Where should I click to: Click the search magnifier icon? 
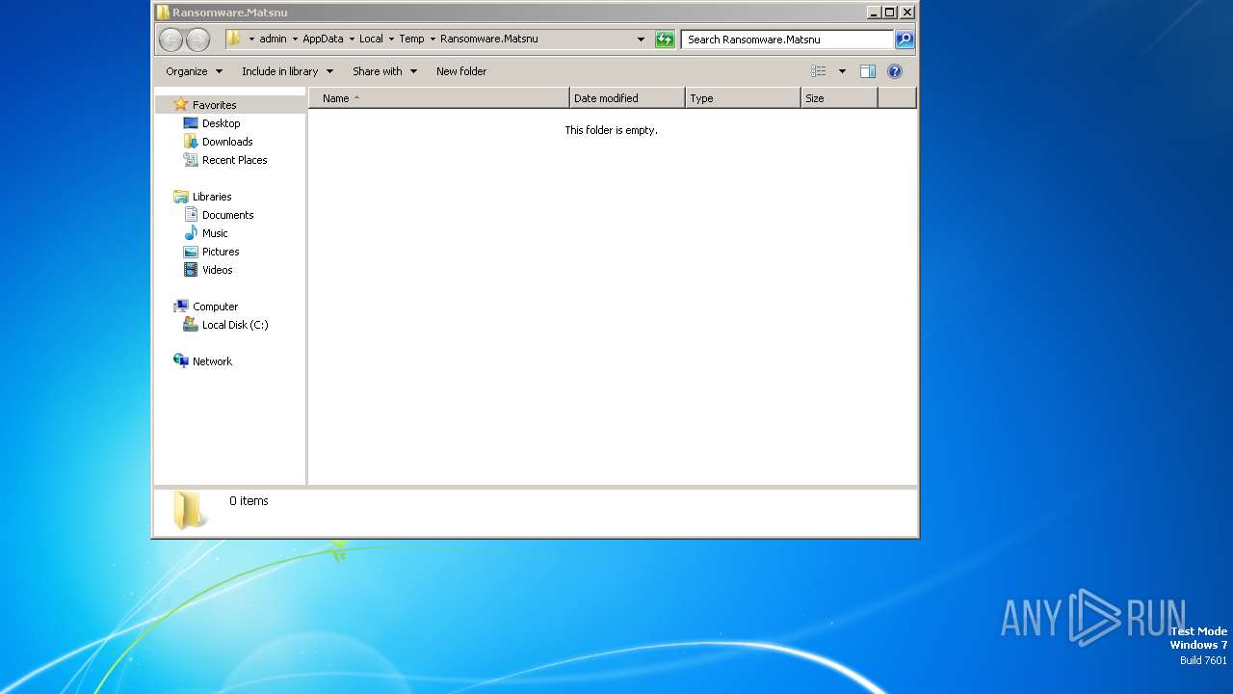click(905, 40)
